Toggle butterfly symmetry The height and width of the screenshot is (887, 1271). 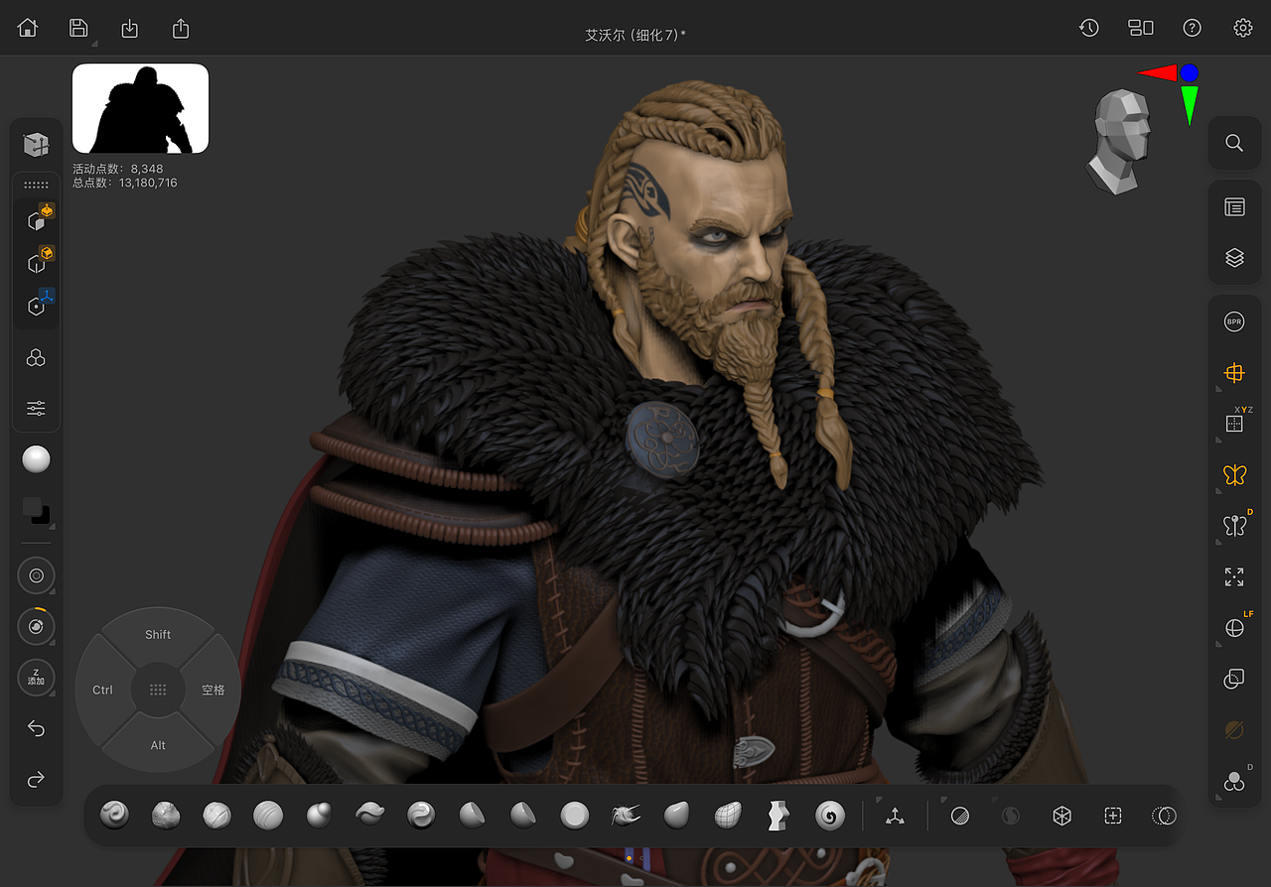click(1234, 475)
